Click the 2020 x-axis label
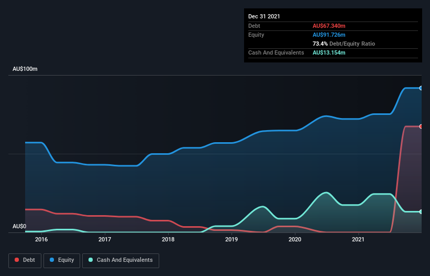This screenshot has height=276, width=430. tap(295, 239)
